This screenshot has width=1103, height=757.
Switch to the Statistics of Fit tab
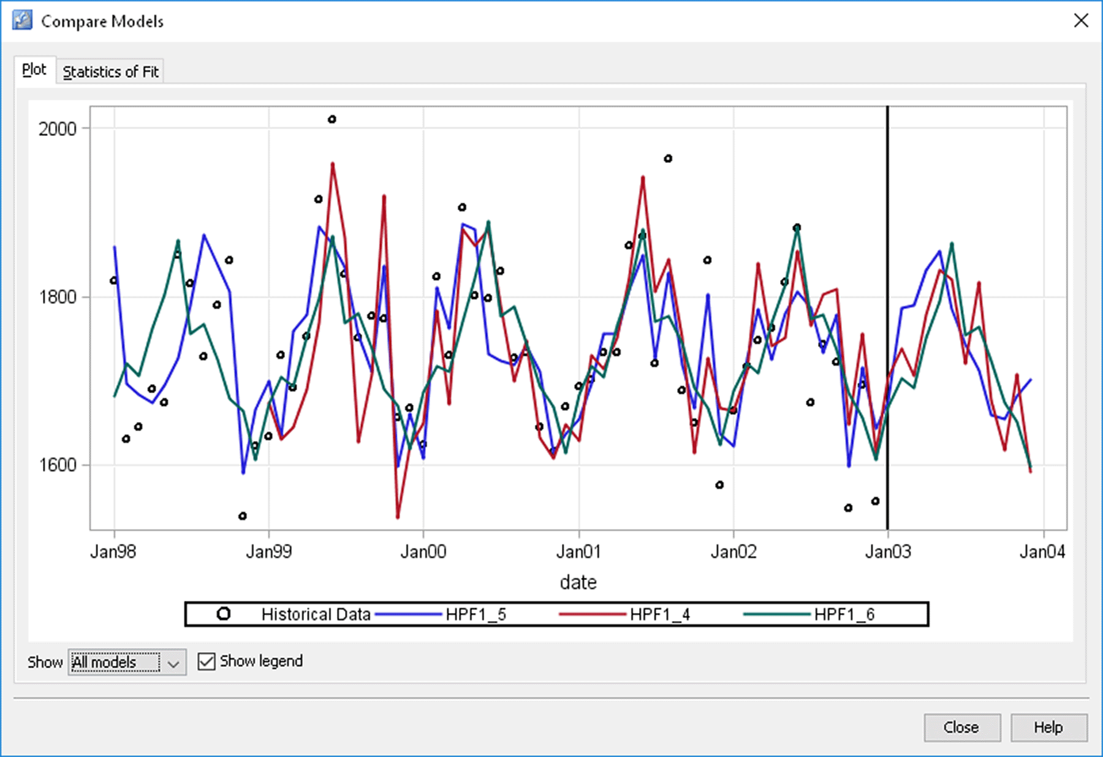pos(110,72)
